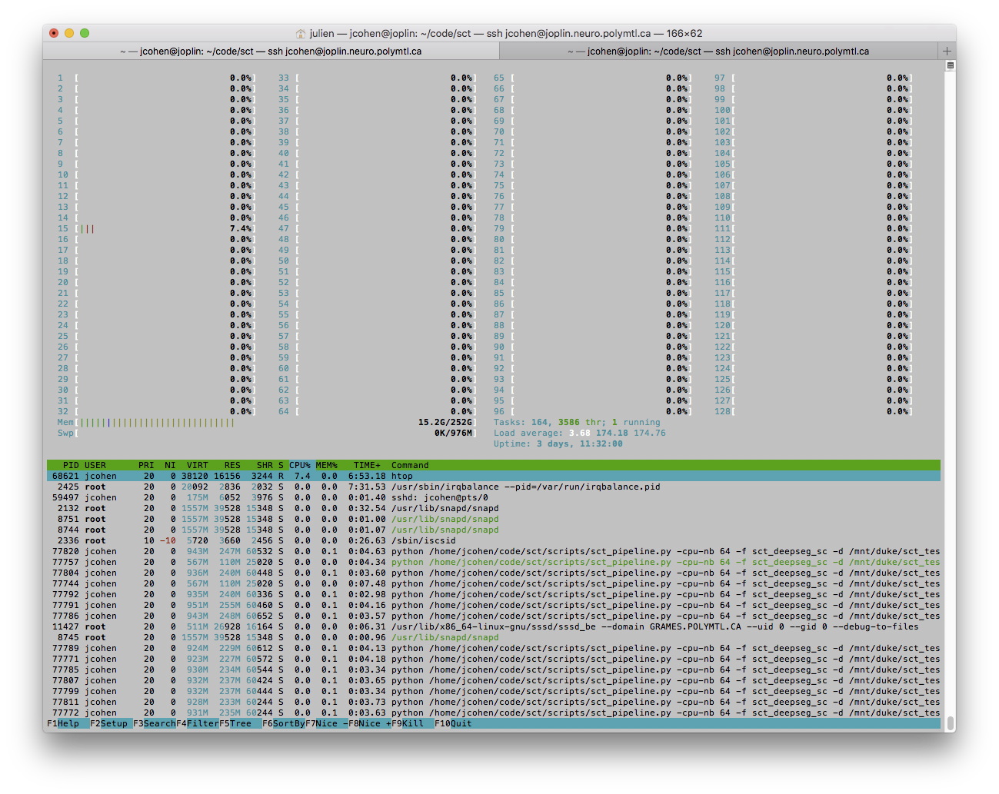The height and width of the screenshot is (794, 999).
Task: Lower priority of selected process via F8Nice +
Action: click(371, 723)
